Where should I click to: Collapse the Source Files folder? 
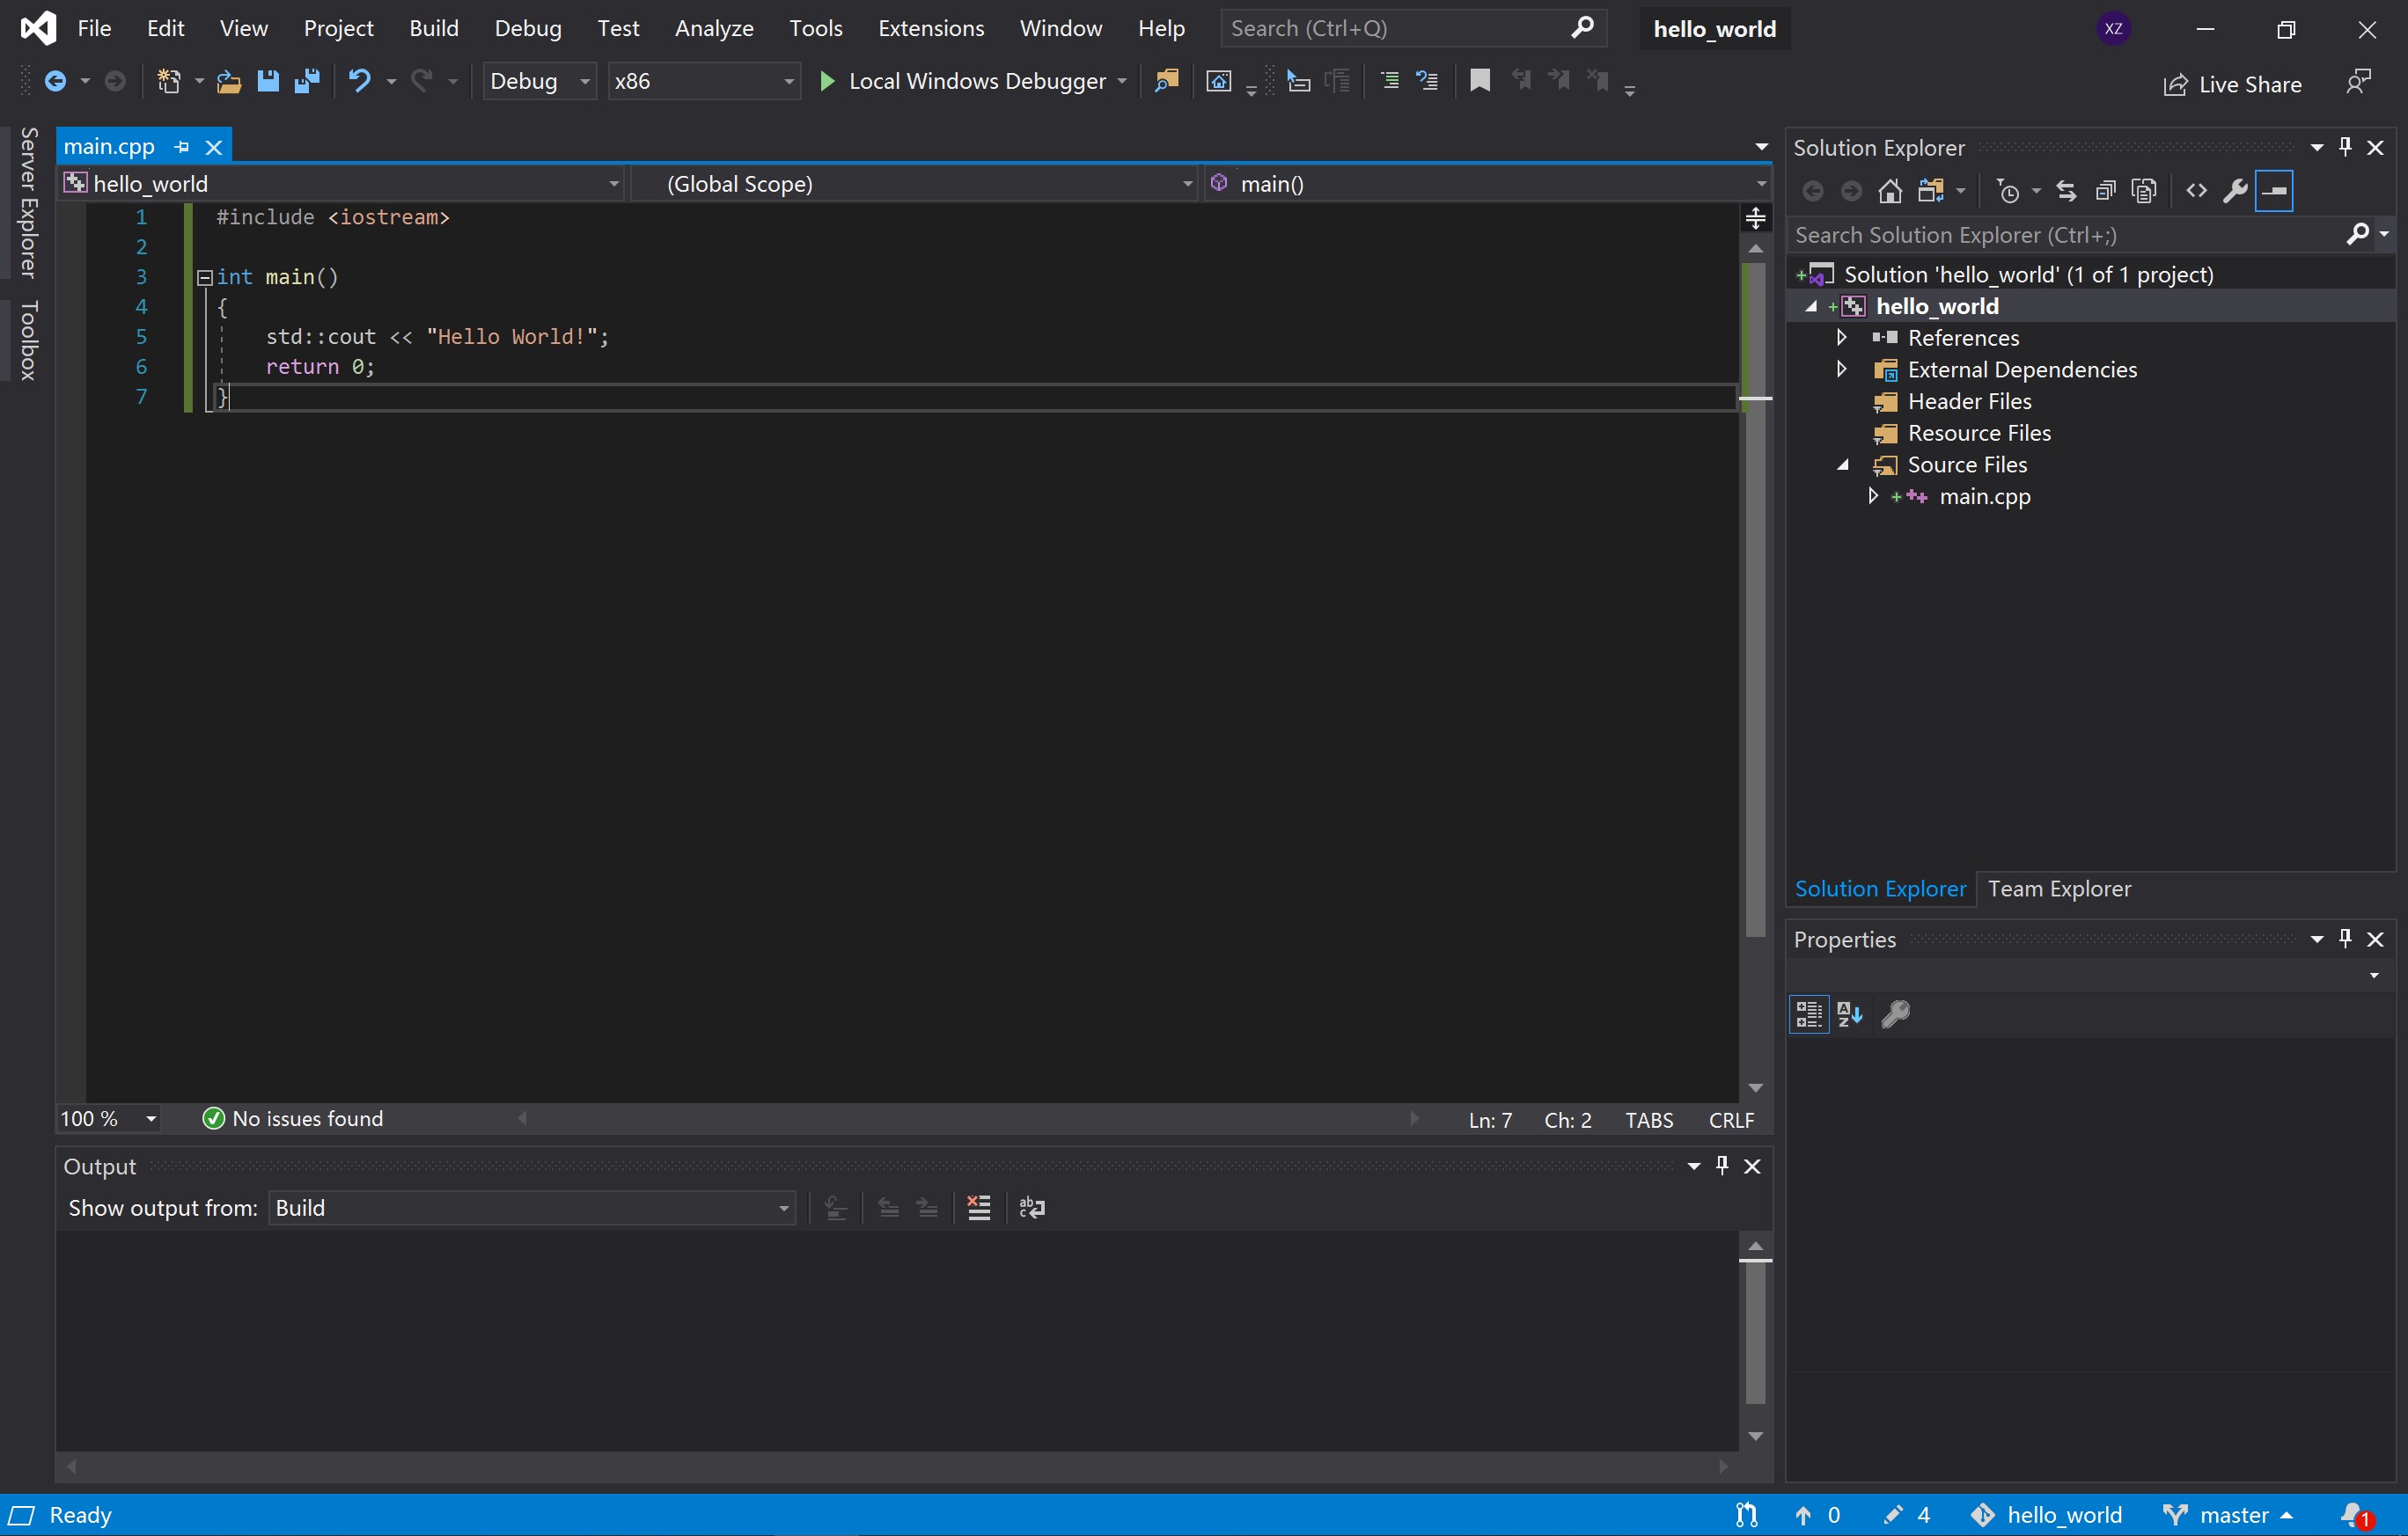click(1842, 464)
